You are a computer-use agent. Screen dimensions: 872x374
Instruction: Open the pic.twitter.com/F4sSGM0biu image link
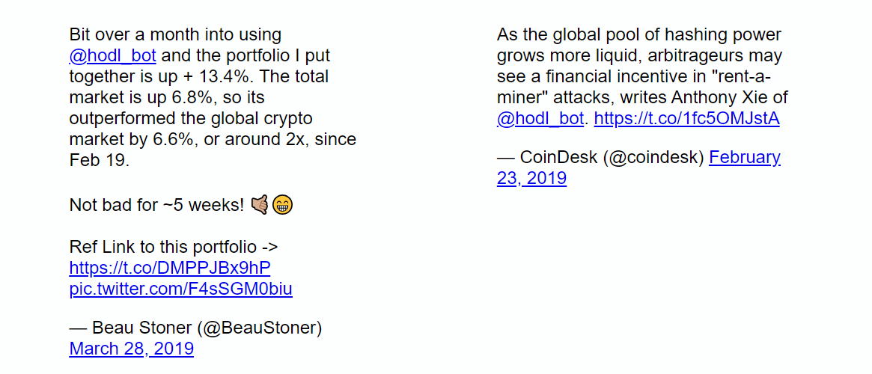pyautogui.click(x=180, y=289)
